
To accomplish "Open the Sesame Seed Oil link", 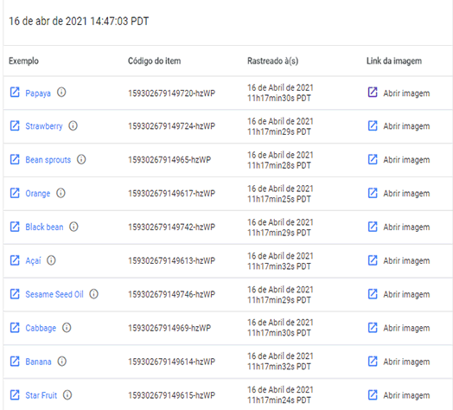I will tap(54, 294).
